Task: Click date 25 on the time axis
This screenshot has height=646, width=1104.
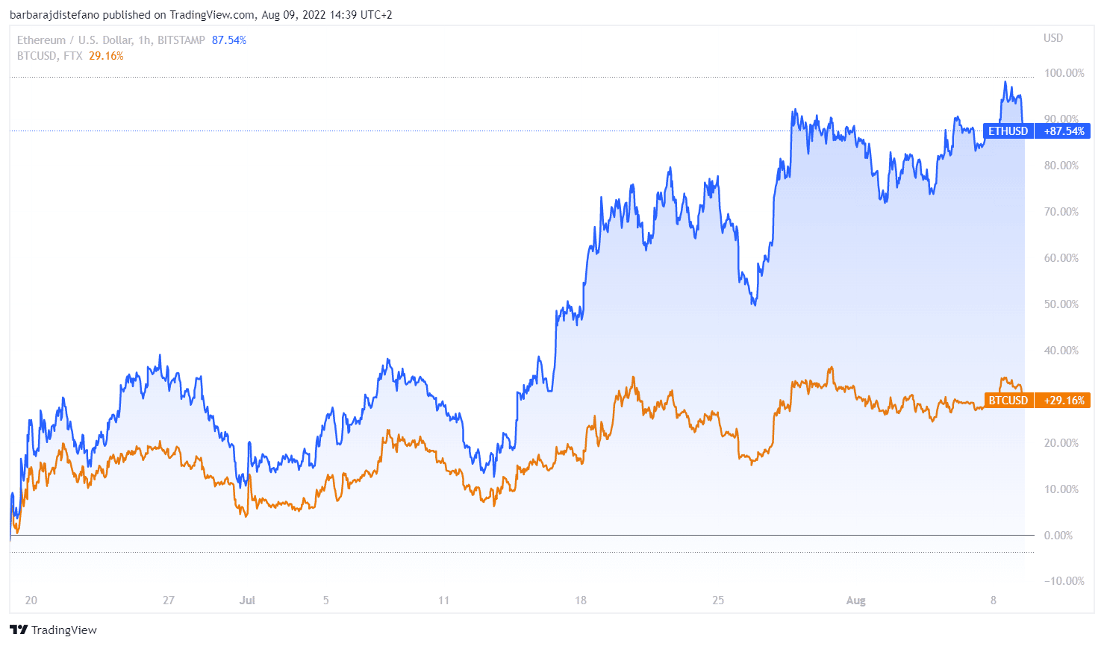Action: pos(718,600)
